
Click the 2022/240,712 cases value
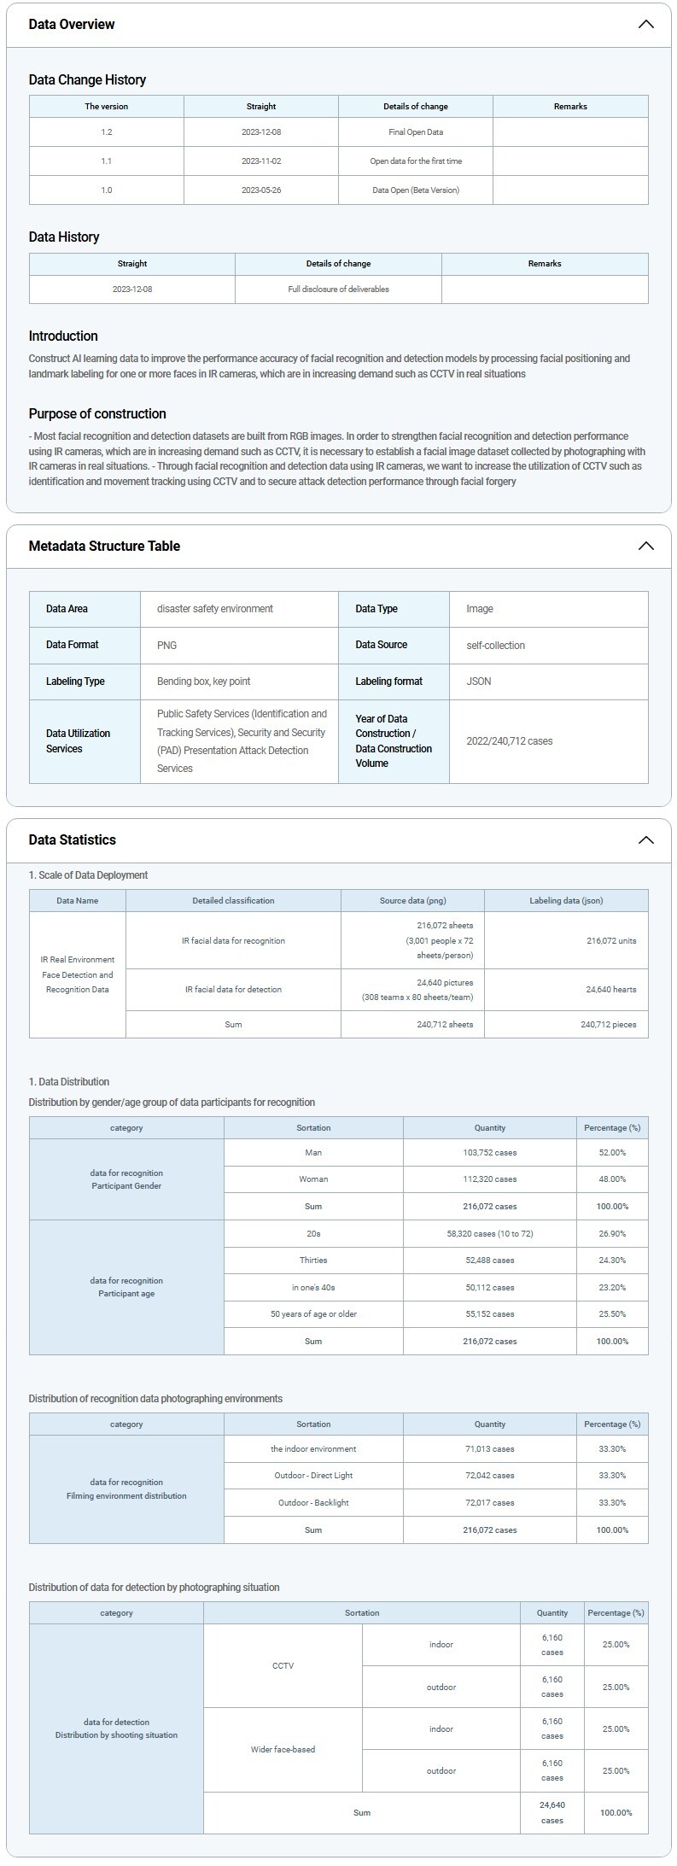click(509, 741)
